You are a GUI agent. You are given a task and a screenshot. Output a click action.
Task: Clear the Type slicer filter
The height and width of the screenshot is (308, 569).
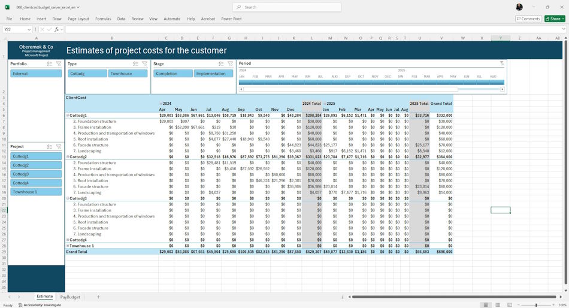pyautogui.click(x=144, y=64)
